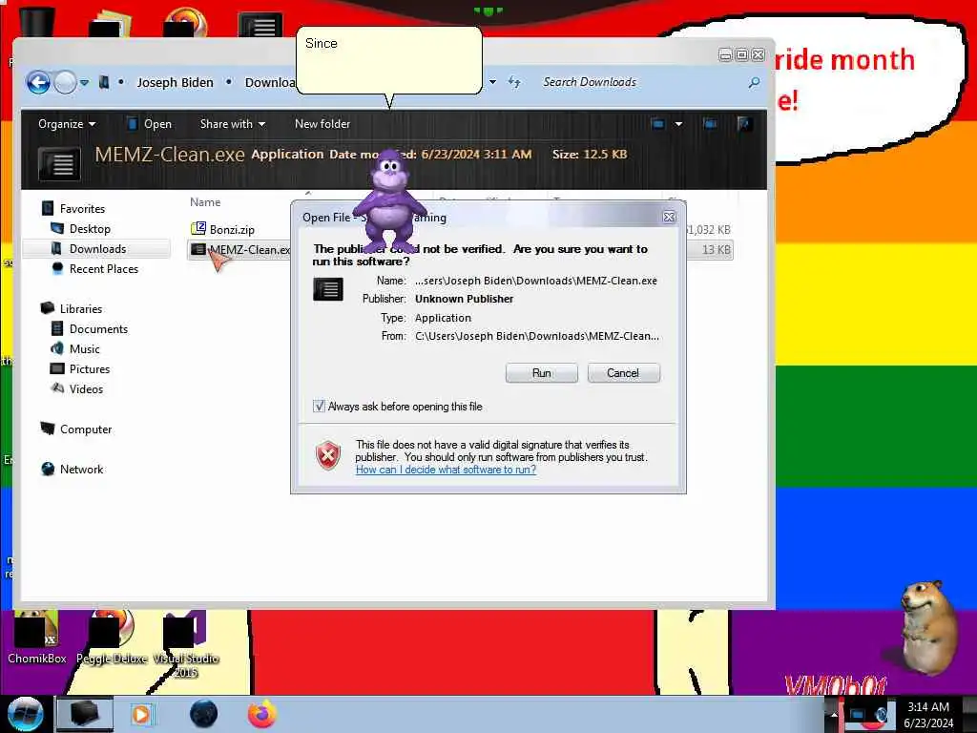Image resolution: width=977 pixels, height=733 pixels.
Task: Click the Explorer Back arrow button
Action: 38,82
